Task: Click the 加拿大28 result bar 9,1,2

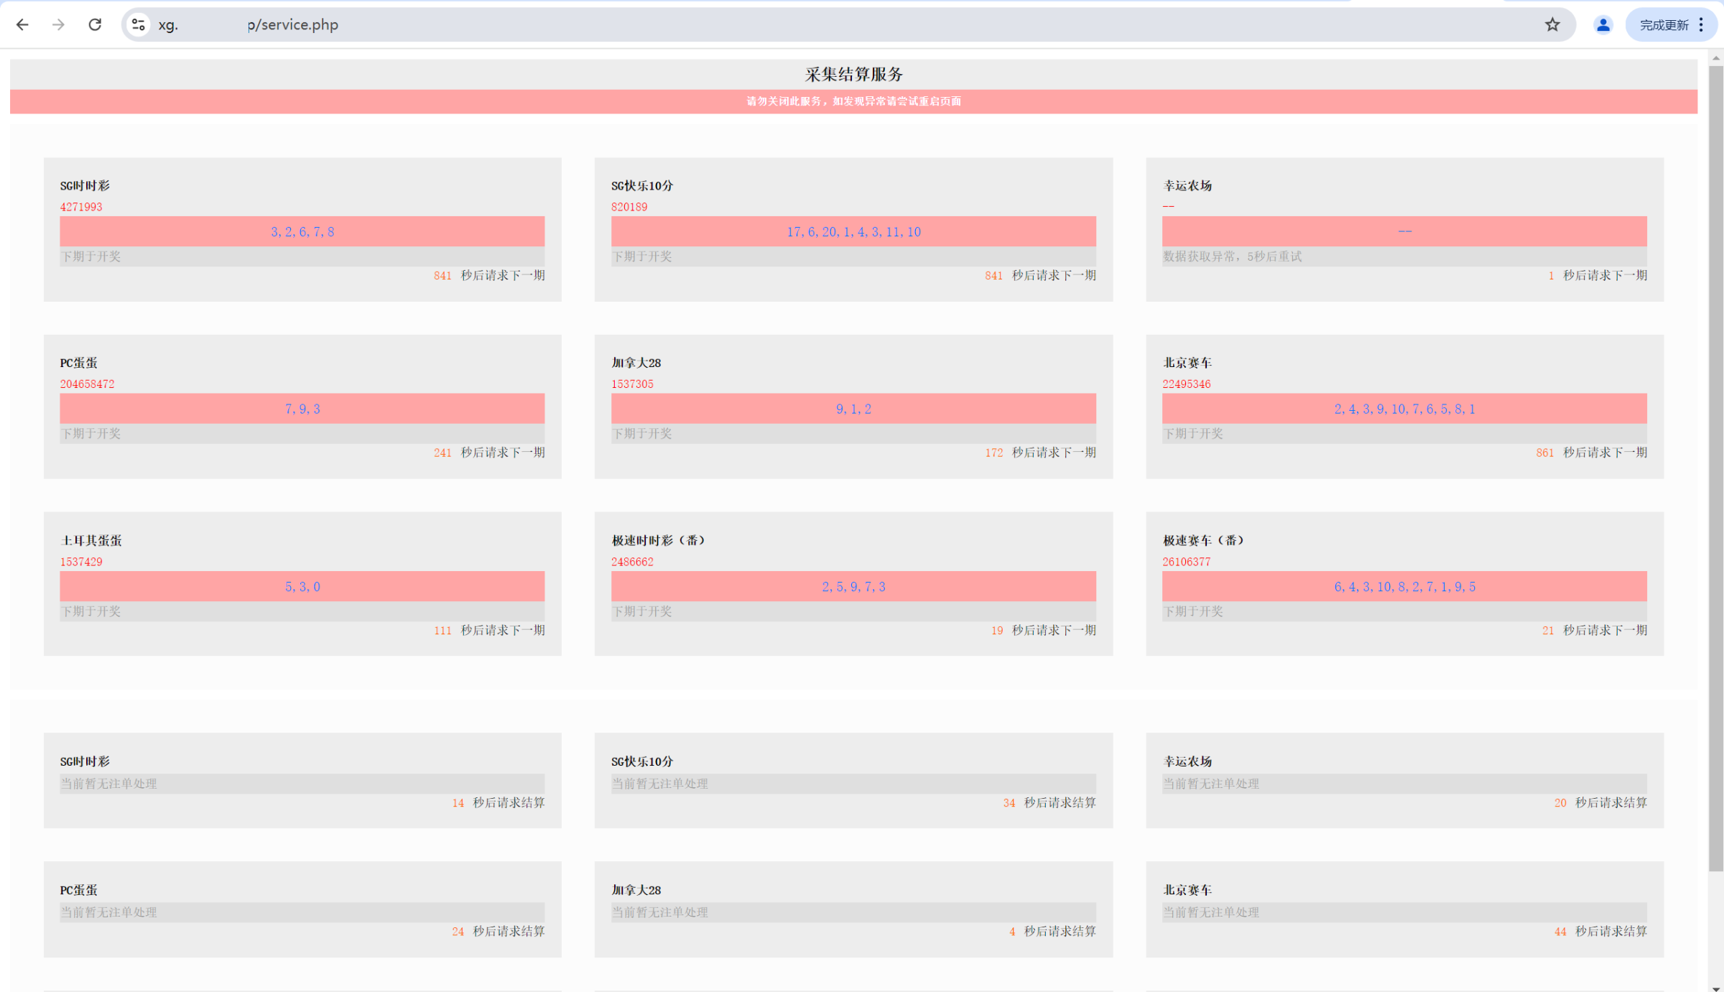Action: click(853, 409)
